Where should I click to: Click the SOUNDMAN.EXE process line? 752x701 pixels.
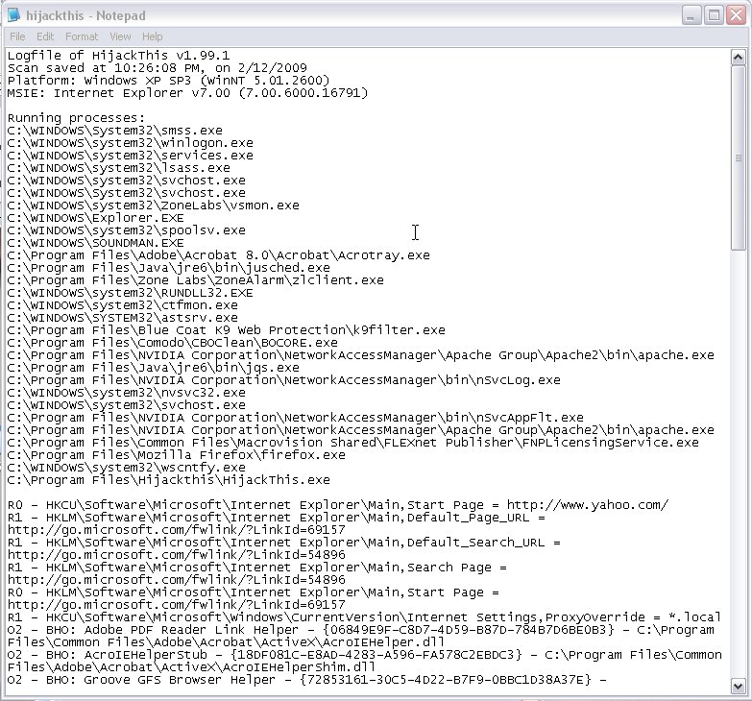[x=96, y=243]
